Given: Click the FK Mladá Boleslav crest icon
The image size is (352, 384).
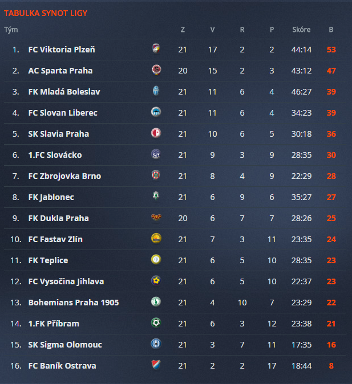Looking at the screenshot, I should pyautogui.click(x=156, y=92).
